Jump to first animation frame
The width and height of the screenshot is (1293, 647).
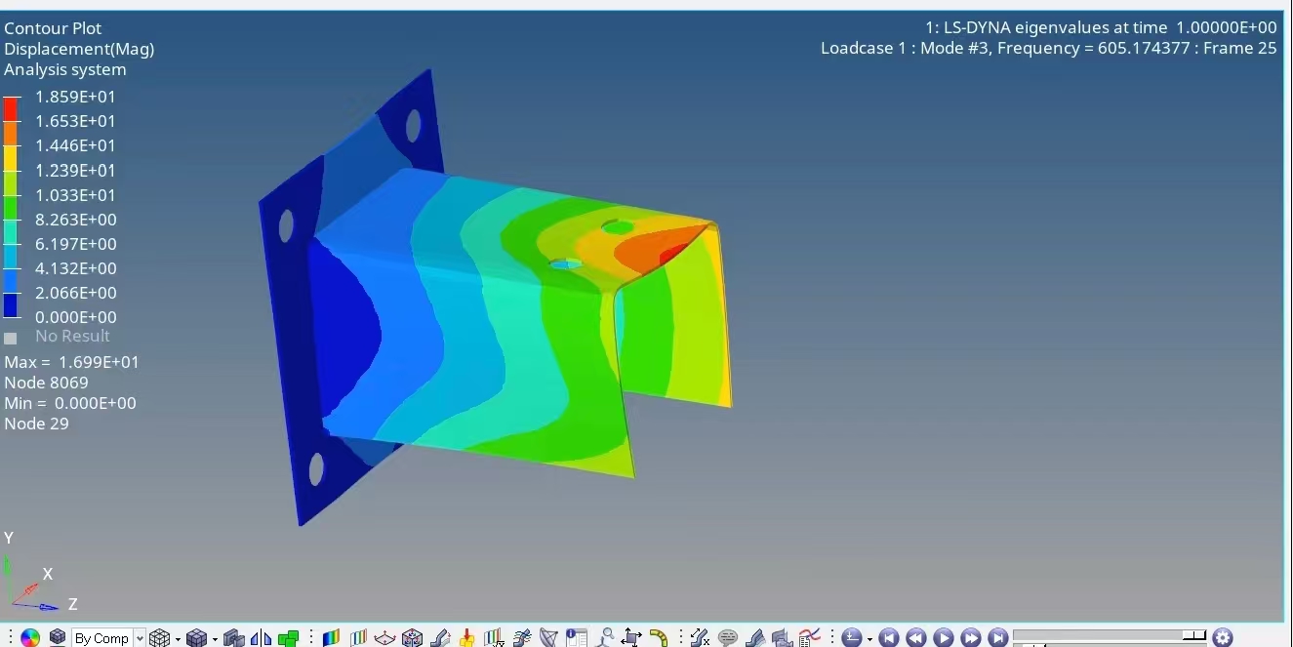point(888,638)
